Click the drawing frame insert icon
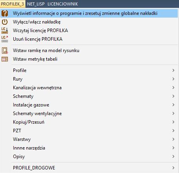Viewport: 179px width, 173px height. pyautogui.click(x=5, y=50)
